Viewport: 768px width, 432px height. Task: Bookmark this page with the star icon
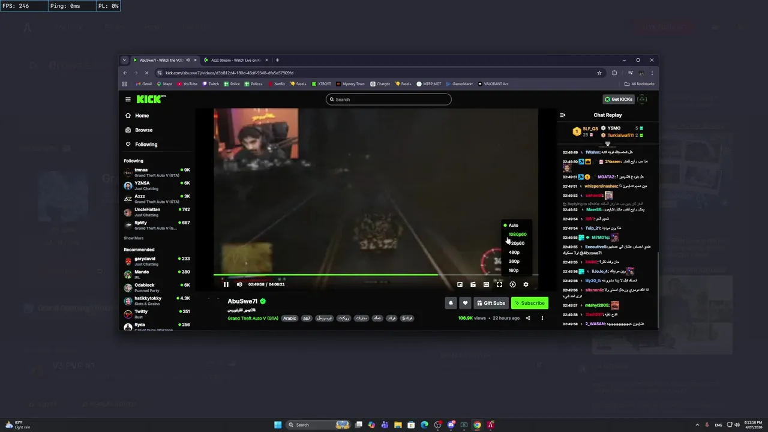click(x=599, y=73)
